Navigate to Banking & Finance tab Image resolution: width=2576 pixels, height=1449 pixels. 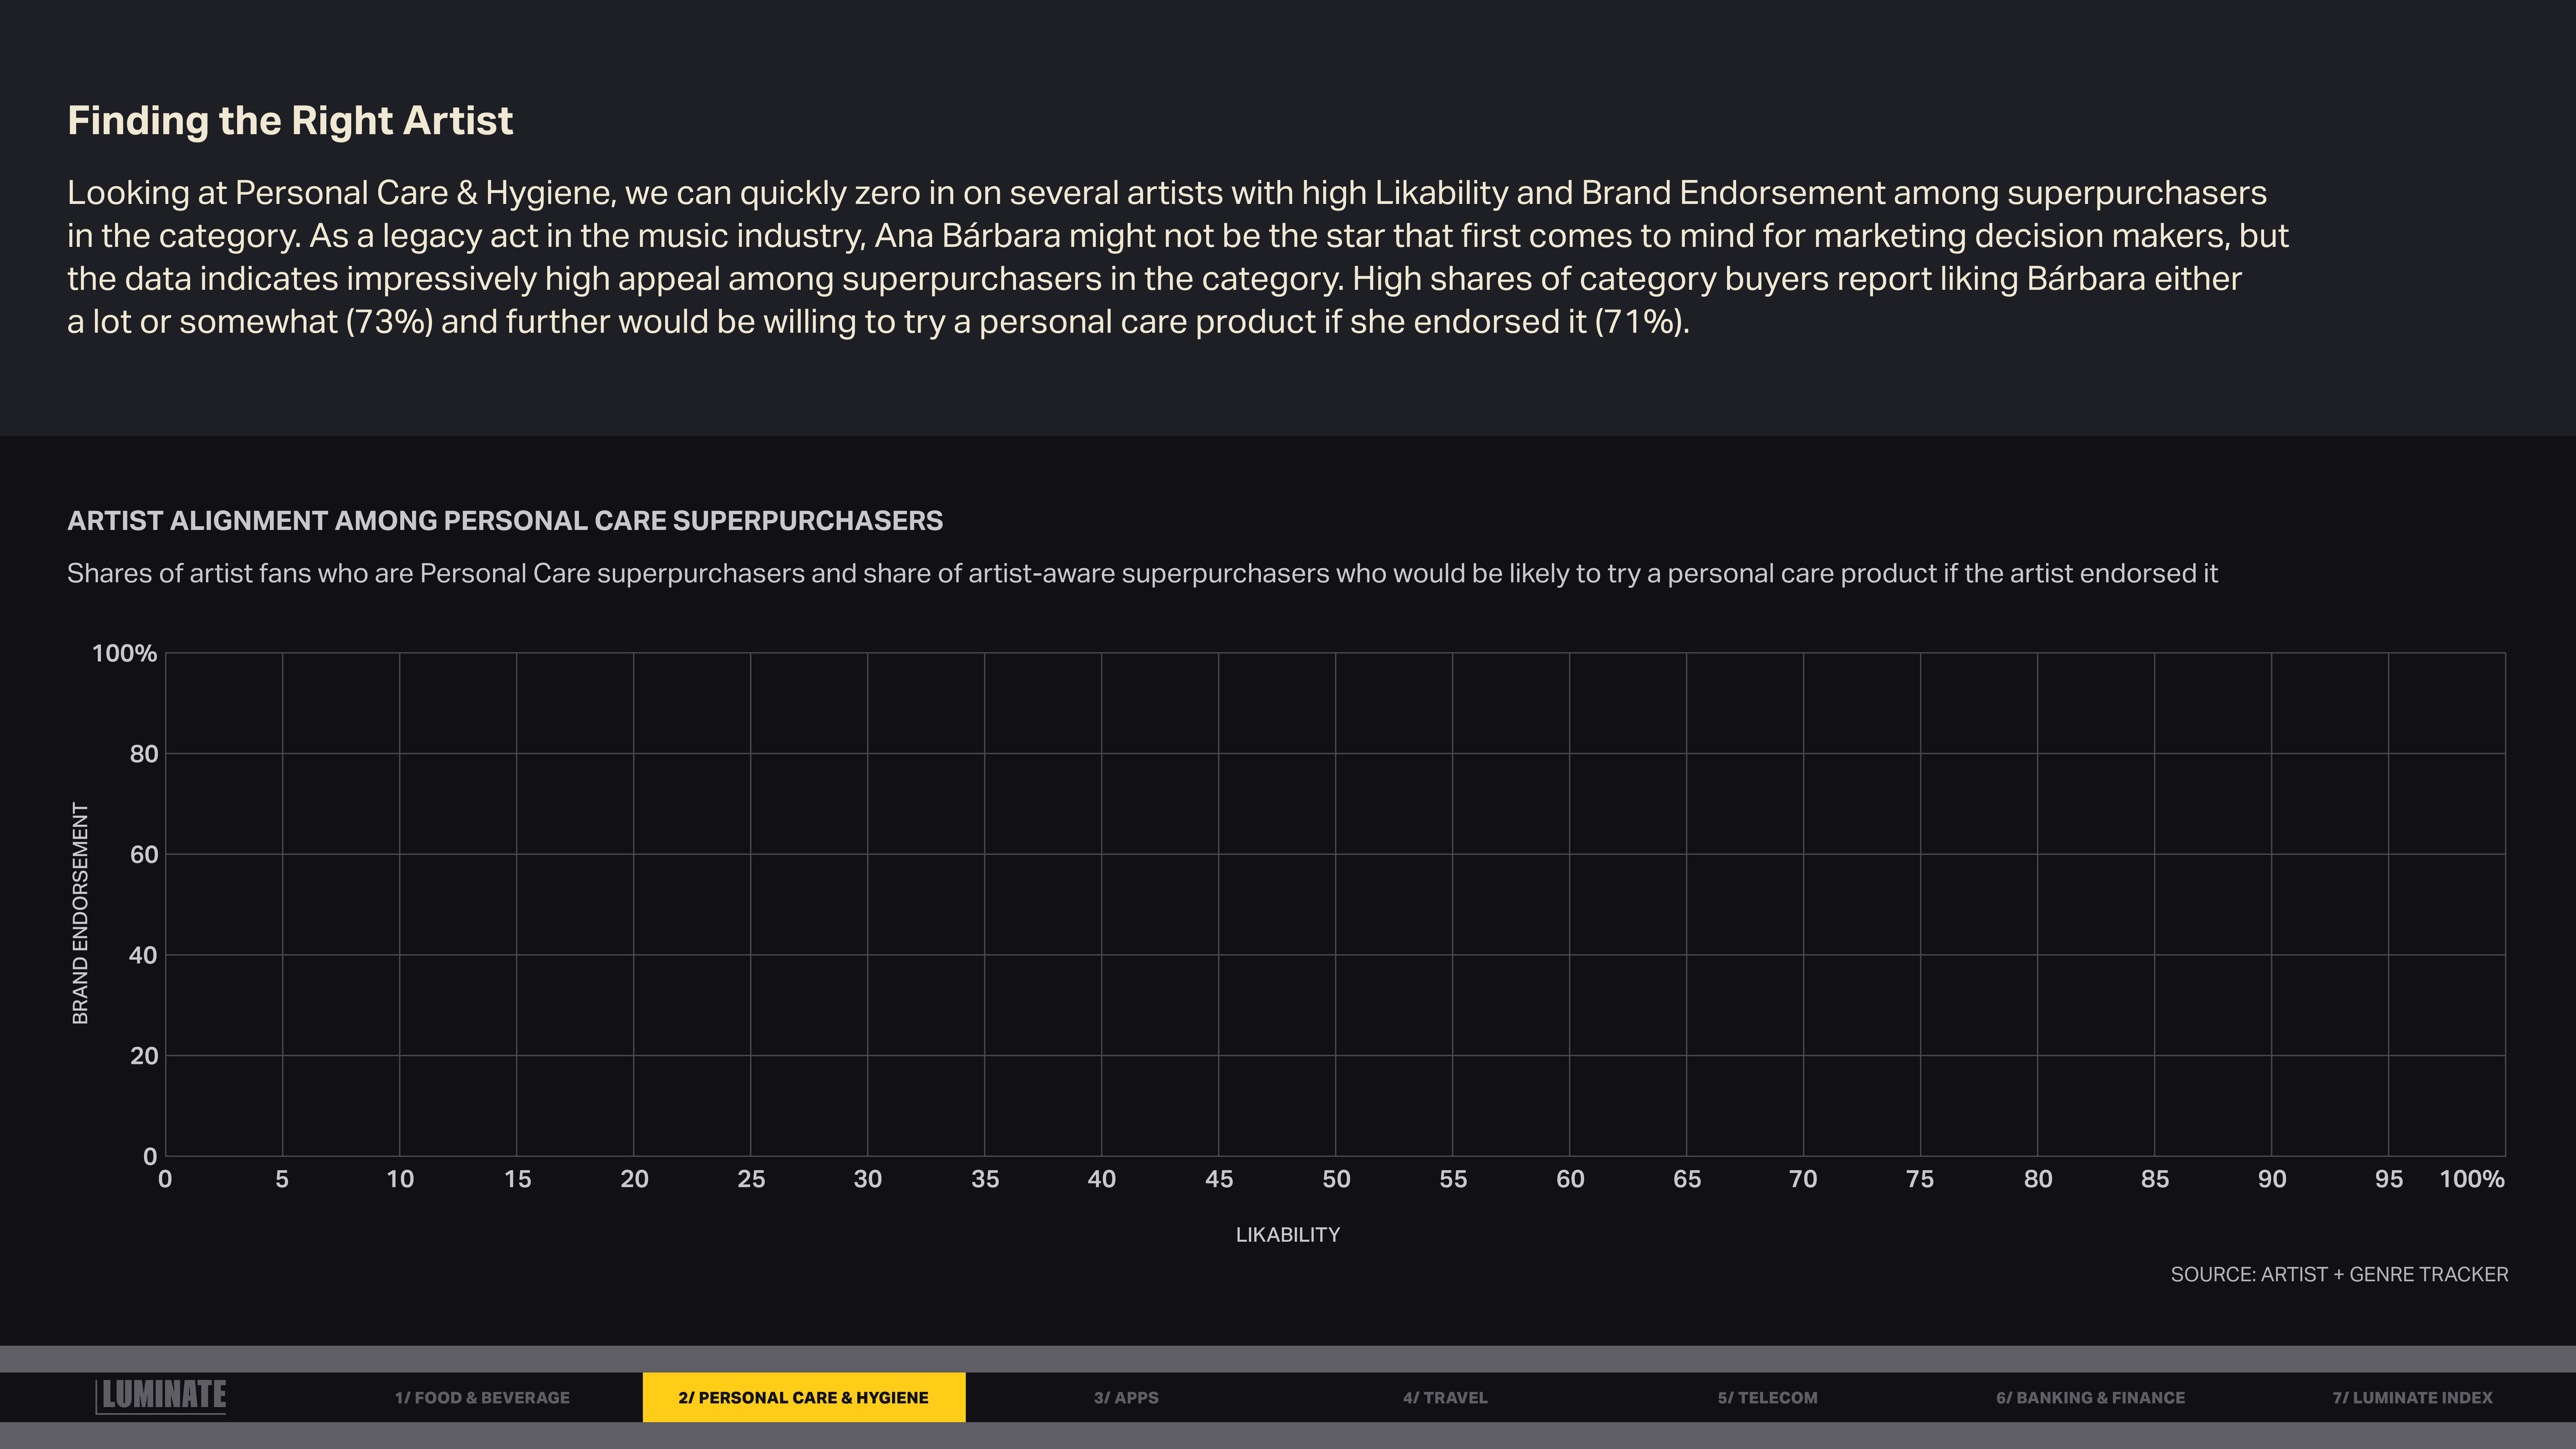[x=2090, y=1397]
